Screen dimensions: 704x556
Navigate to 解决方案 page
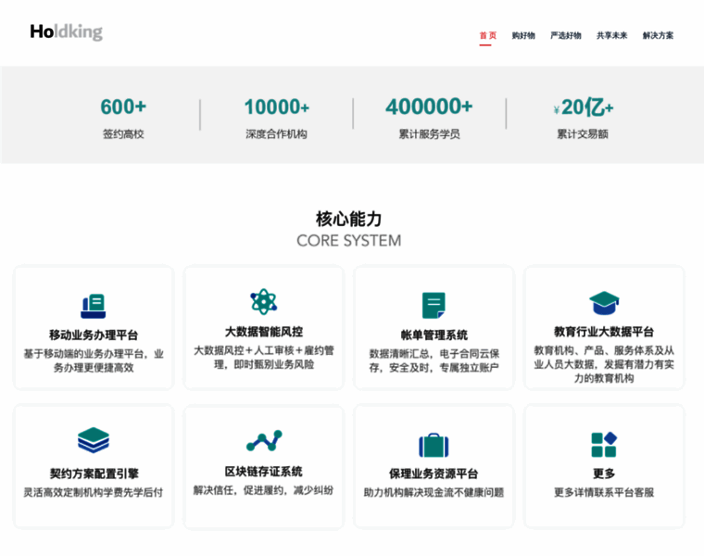pyautogui.click(x=658, y=35)
